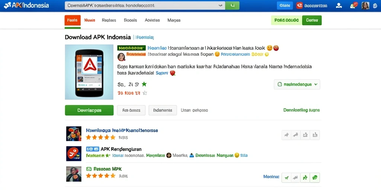The height and width of the screenshot is (190, 381).
Task: Click the round icon at header's far right
Action: coord(375,6)
